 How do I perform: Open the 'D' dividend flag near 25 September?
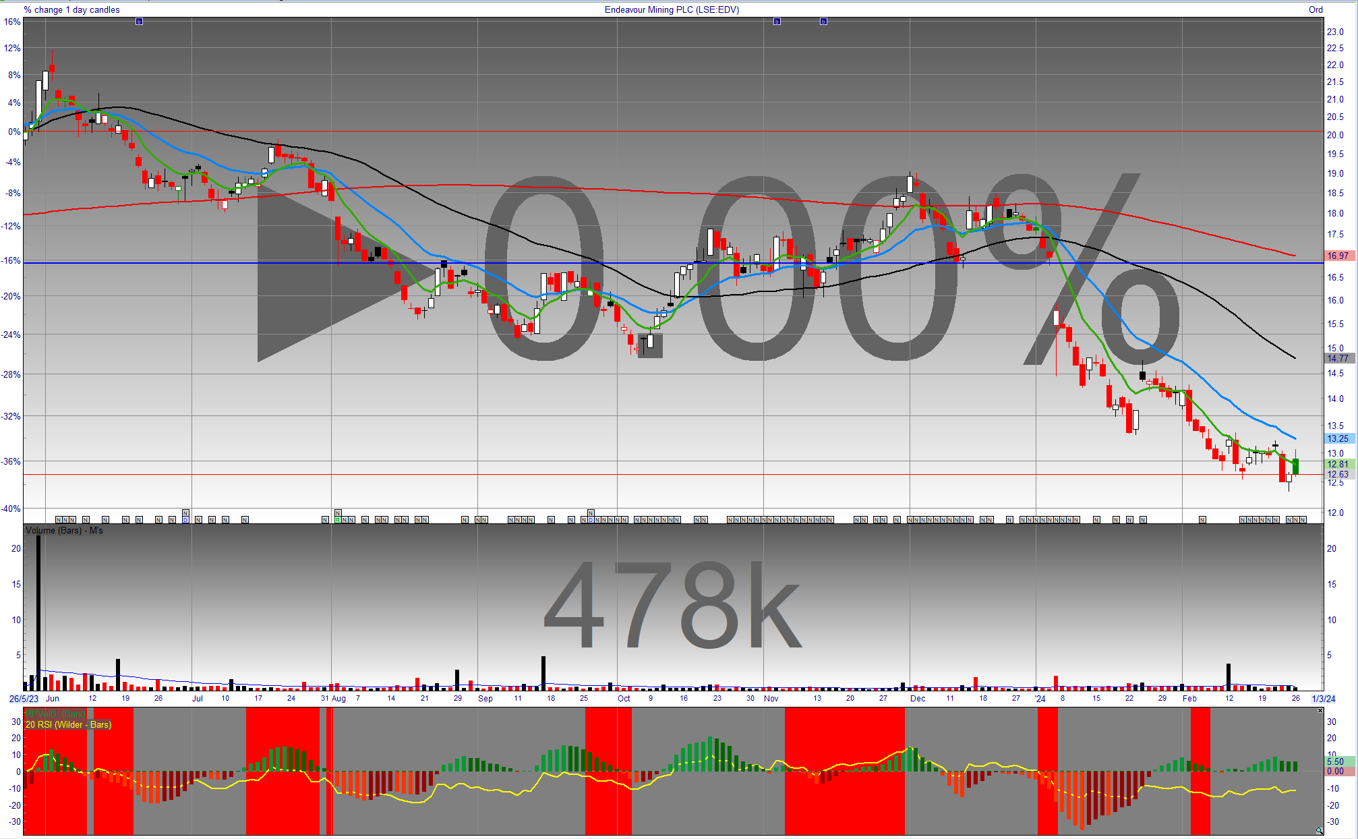pos(591,520)
